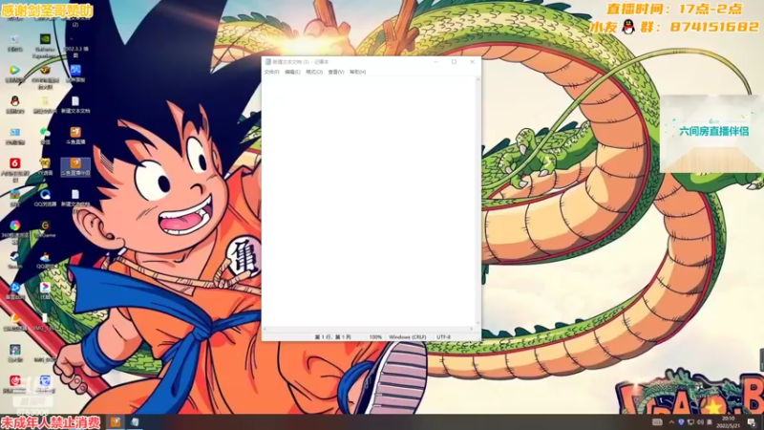The image size is (764, 430).
Task: Switch the IME language indicator in tray
Action: tap(710, 422)
